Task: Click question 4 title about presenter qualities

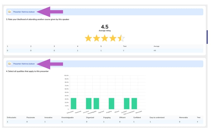Action: click(27, 71)
